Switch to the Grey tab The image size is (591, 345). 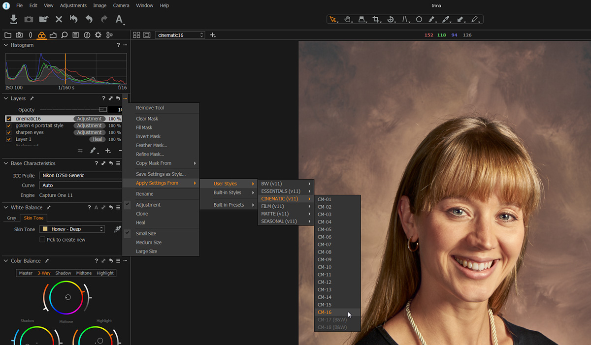[x=11, y=218]
